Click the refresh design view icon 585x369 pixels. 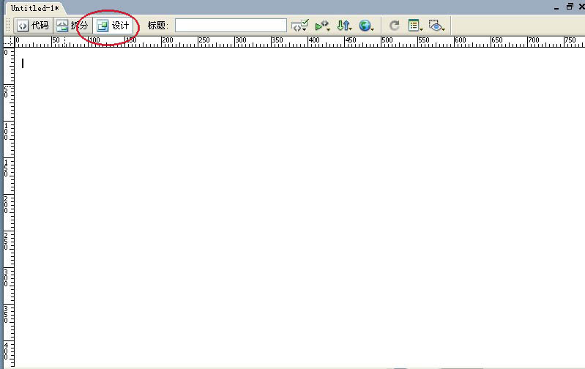[395, 26]
